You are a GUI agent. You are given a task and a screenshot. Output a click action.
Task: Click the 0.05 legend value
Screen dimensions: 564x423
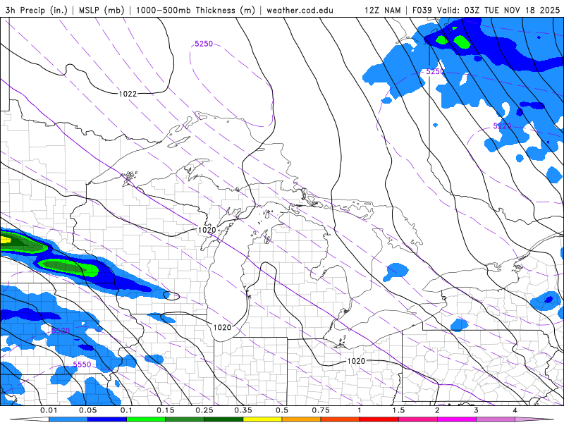87,410
